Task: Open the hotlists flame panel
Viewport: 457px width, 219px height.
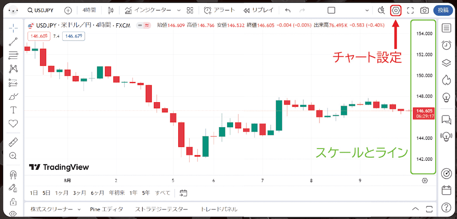Action: [x=446, y=80]
